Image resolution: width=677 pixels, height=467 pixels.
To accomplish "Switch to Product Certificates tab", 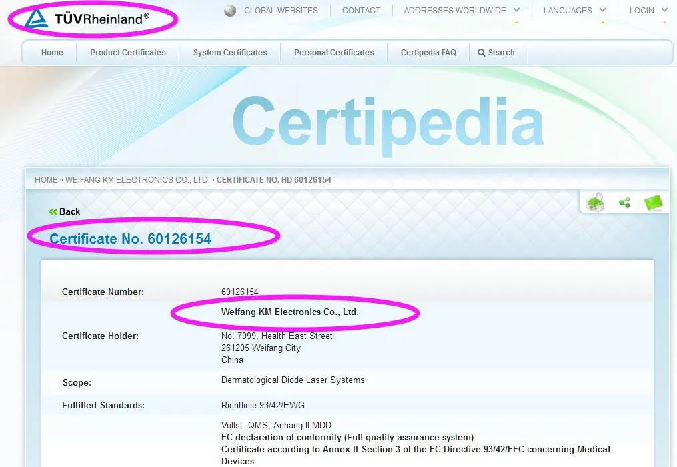I will tap(128, 53).
